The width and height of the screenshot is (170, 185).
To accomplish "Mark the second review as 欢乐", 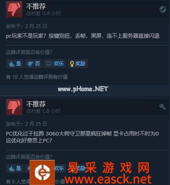I will [x=59, y=168].
